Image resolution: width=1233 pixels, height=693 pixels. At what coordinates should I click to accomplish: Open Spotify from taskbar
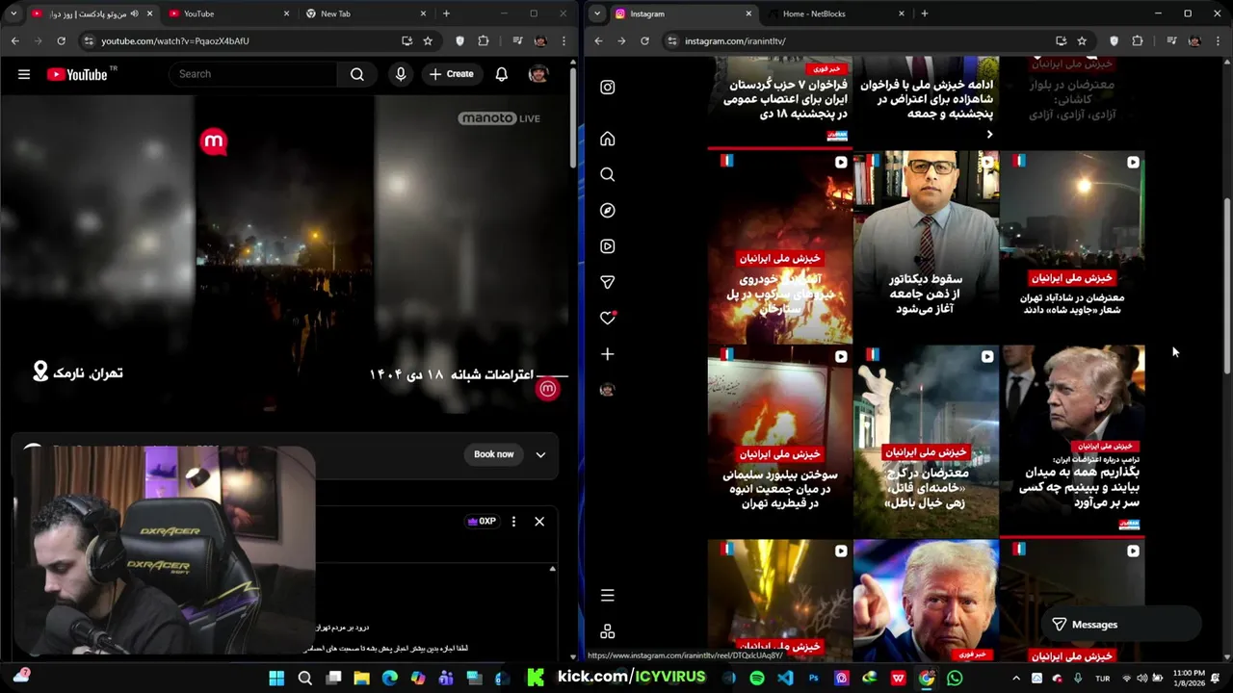(757, 679)
